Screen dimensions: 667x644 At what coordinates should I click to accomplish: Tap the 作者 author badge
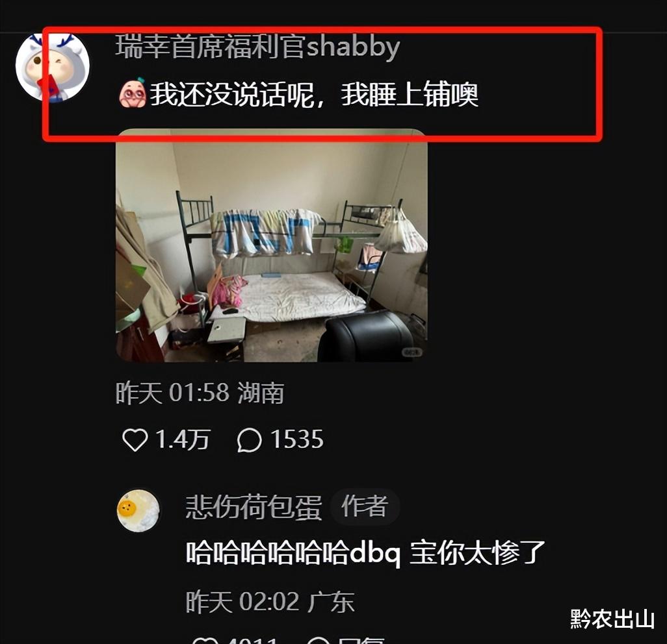365,506
